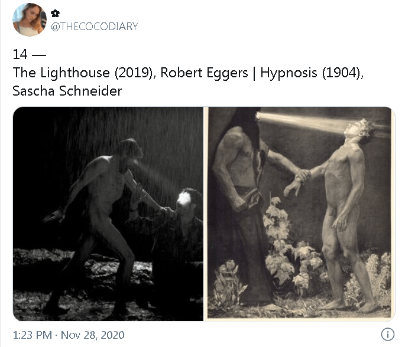Click "Sascha Schneider" in the tweet text
Screen dimensions: 405x347
[x=67, y=91]
